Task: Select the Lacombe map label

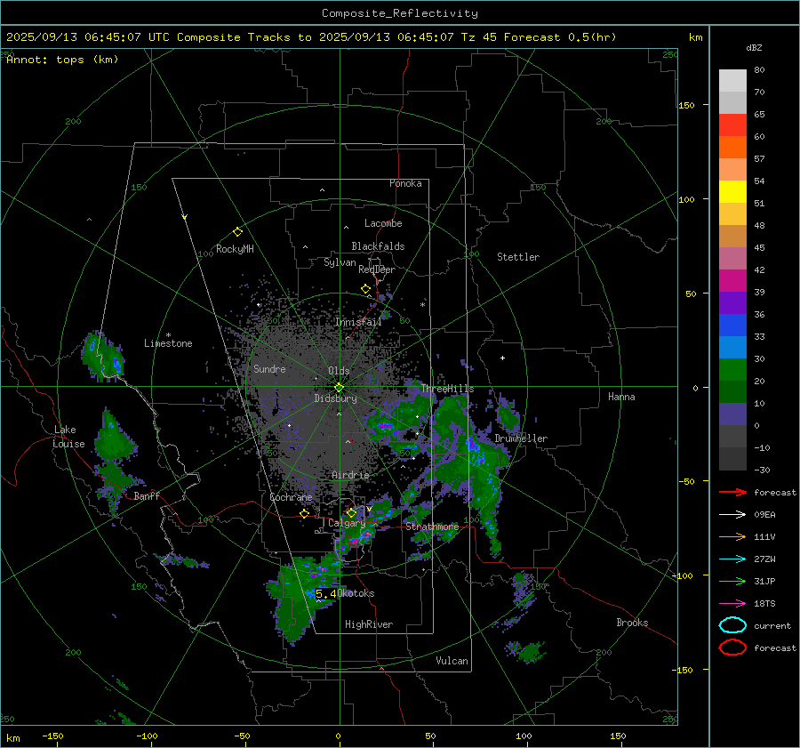Action: [383, 223]
